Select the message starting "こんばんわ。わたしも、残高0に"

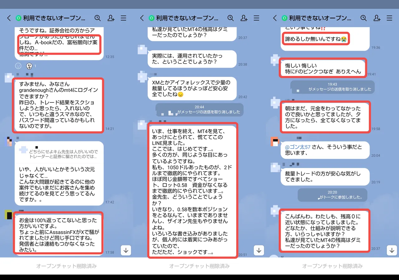click(x=324, y=231)
